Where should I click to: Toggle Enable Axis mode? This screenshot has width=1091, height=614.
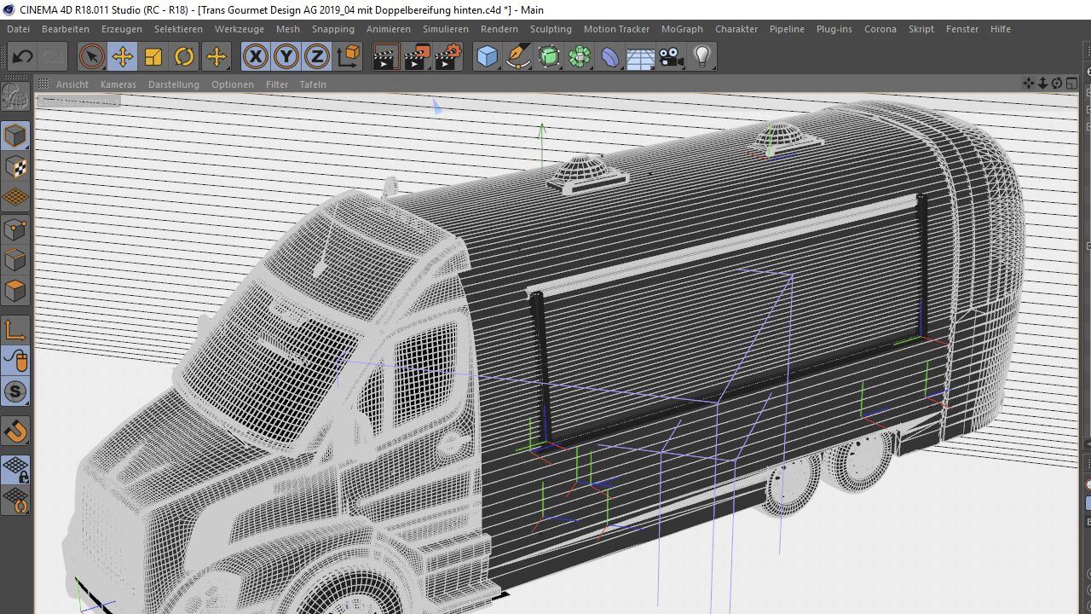(15, 329)
